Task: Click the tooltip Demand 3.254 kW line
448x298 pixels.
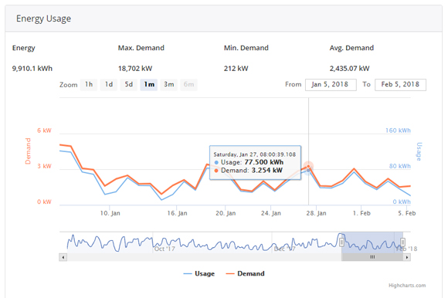Action: tap(248, 171)
